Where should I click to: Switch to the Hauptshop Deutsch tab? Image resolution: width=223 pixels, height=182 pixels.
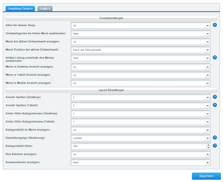20,9
